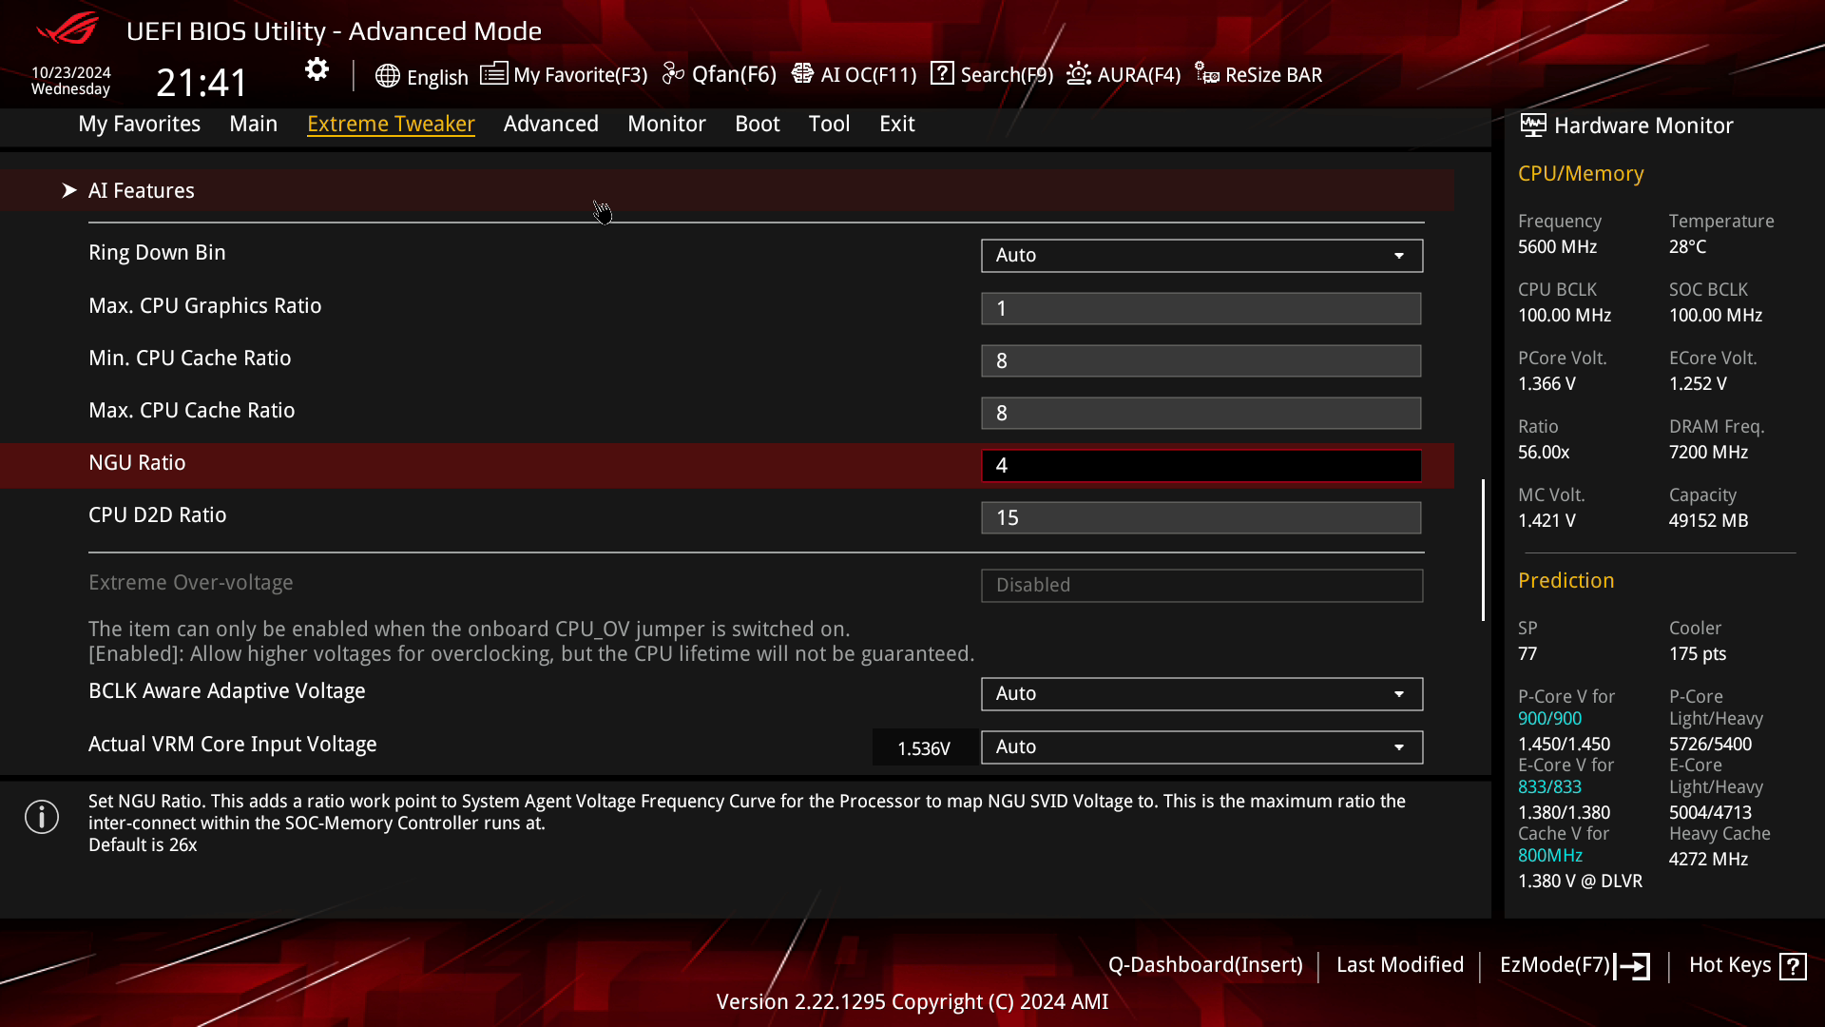The width and height of the screenshot is (1825, 1027).
Task: Click the Hot Keys question mark icon
Action: [x=1793, y=966]
